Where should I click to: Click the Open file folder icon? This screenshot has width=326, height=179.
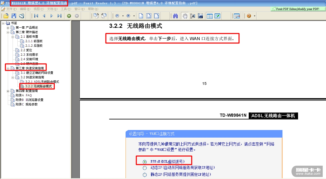[6, 16]
